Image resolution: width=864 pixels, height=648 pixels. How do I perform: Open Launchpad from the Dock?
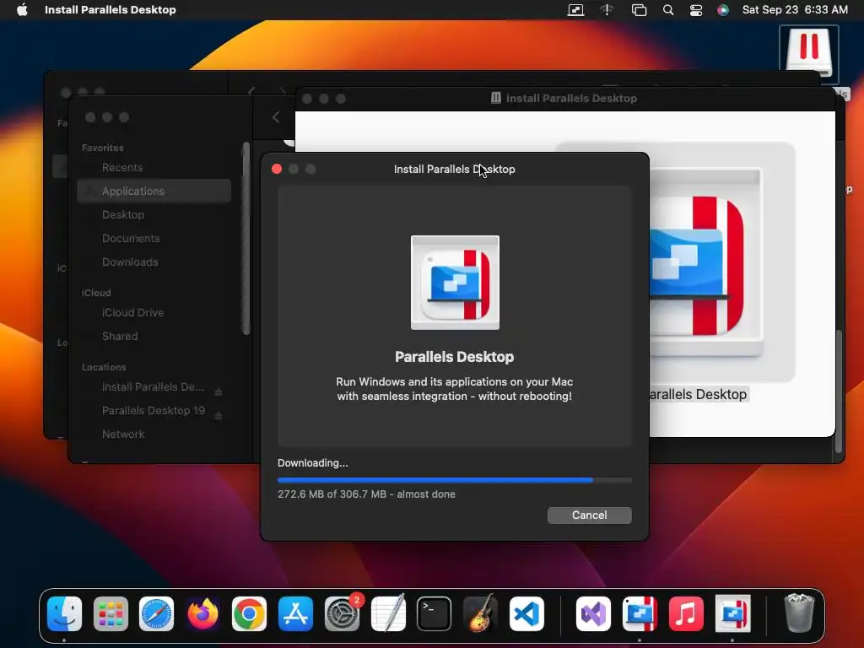click(111, 614)
